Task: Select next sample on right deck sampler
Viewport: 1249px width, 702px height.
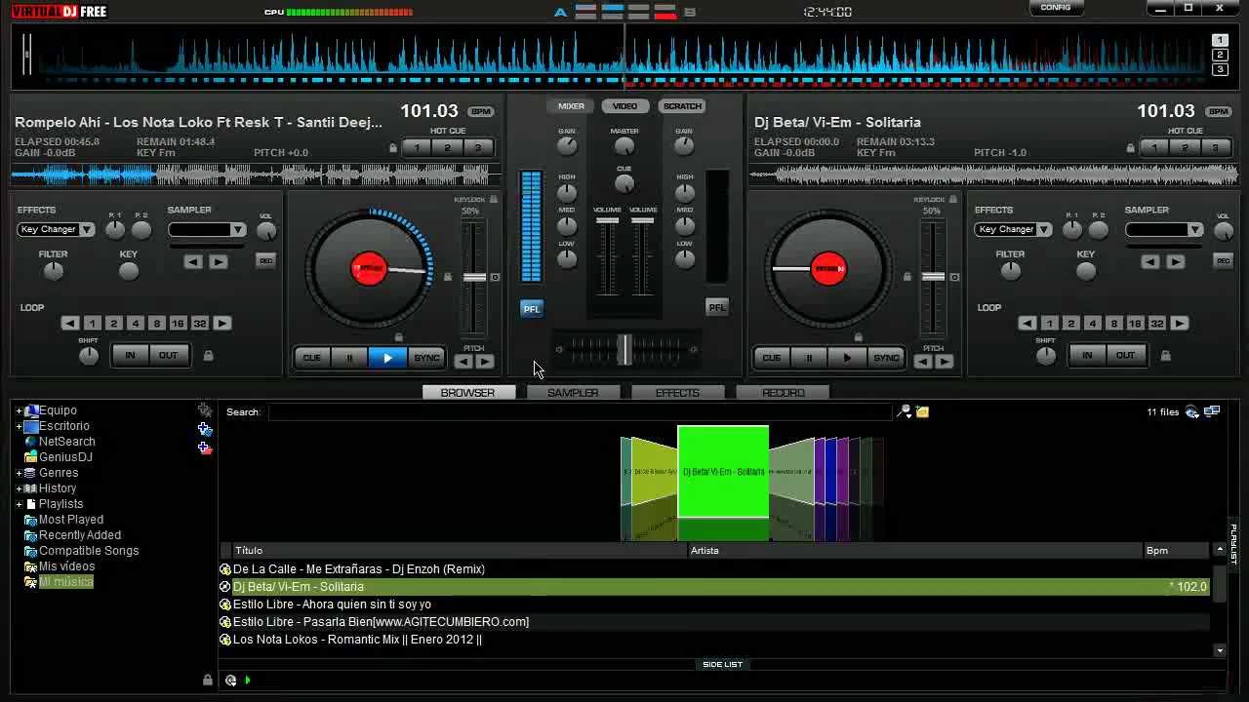Action: 1175,261
